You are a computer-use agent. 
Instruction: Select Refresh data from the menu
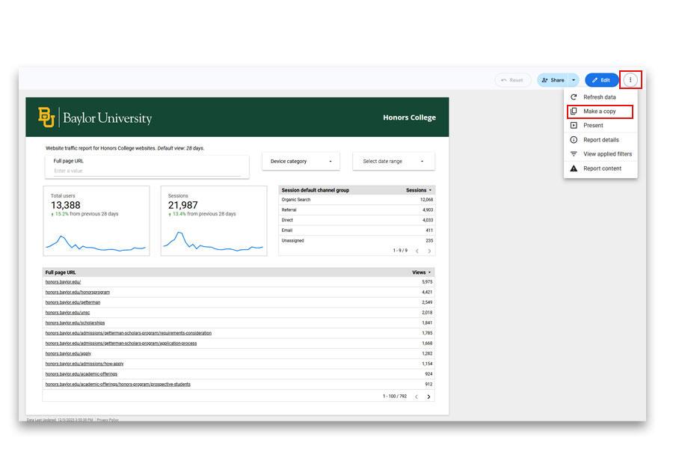600,97
